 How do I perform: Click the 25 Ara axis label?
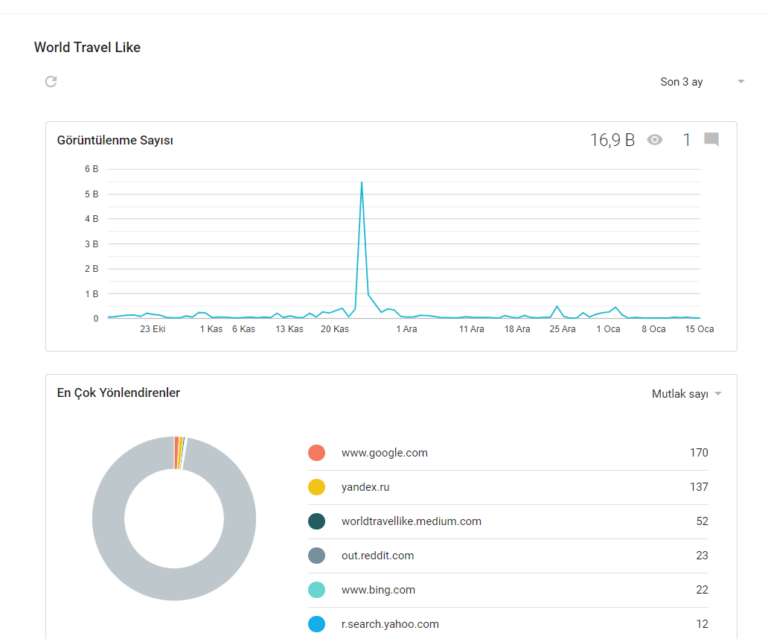pos(563,329)
